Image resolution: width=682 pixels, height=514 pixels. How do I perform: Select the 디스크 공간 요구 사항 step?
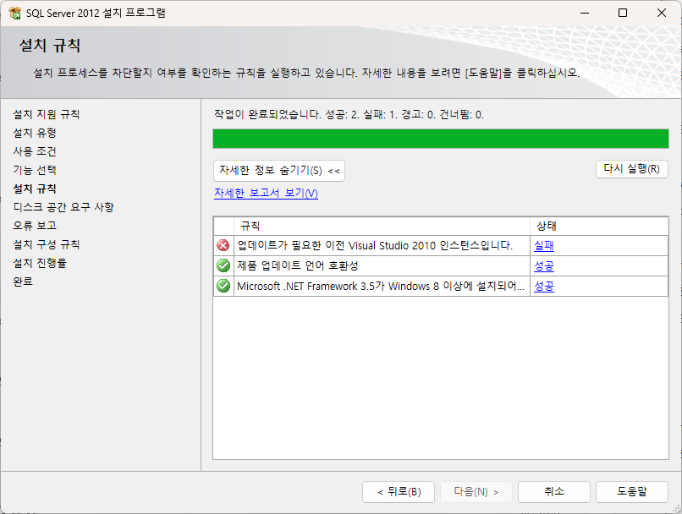point(63,207)
